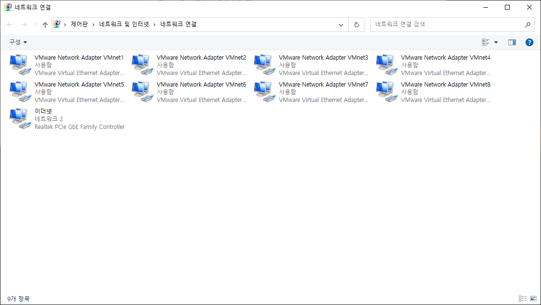Select the VMnet4 adapter icon
The height and width of the screenshot is (305, 541).
(x=387, y=65)
